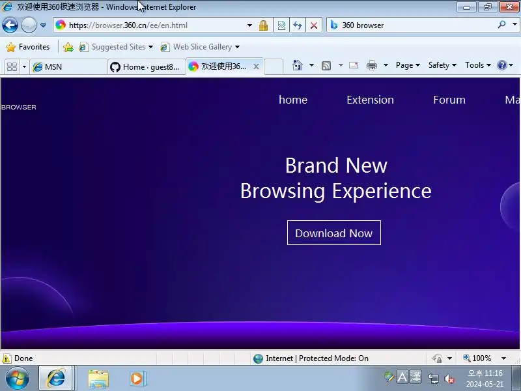Expand the address bar autocomplete dropdown

tap(249, 25)
